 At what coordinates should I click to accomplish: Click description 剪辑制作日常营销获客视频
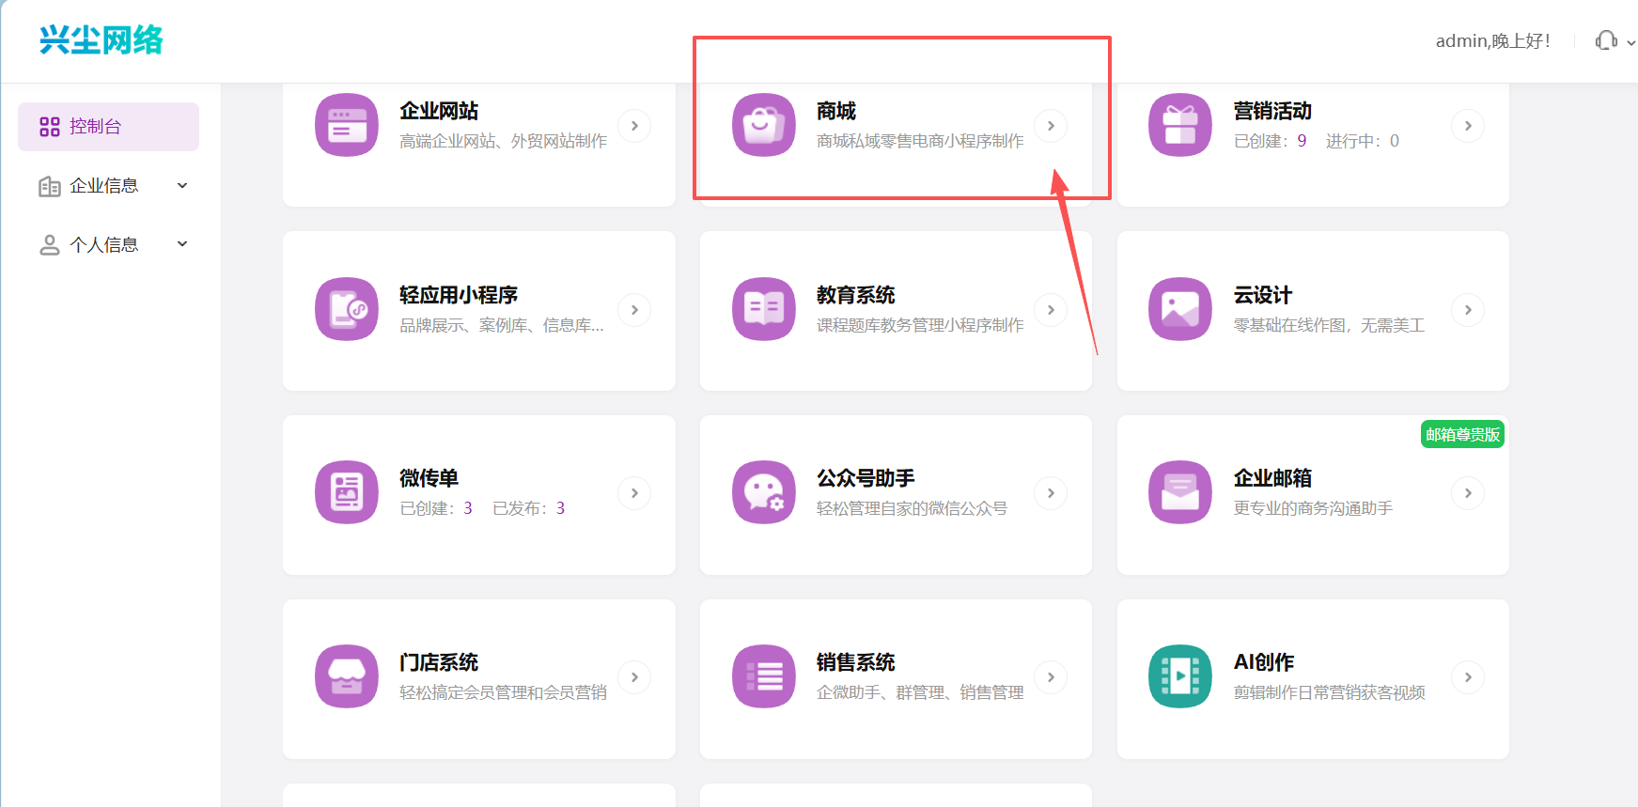(x=1329, y=692)
